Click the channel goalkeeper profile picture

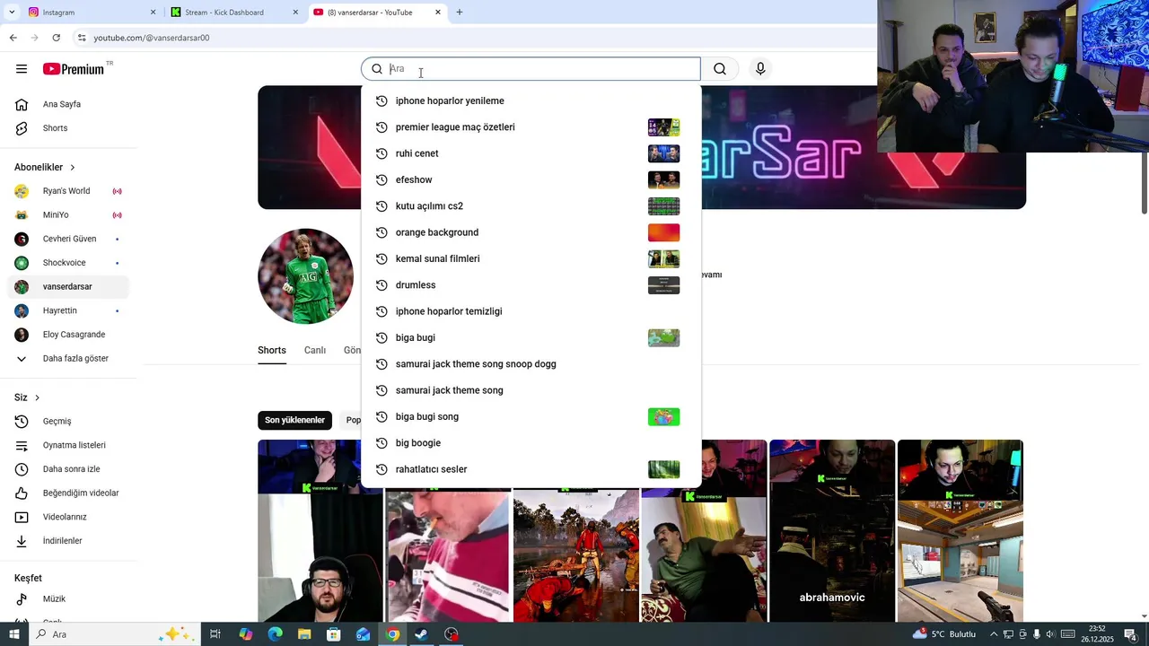click(306, 276)
